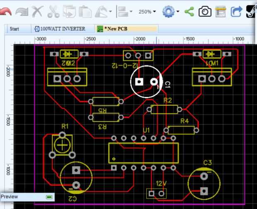The image size is (257, 209).
Task: Click the BOM table icon
Action: (x=221, y=12)
